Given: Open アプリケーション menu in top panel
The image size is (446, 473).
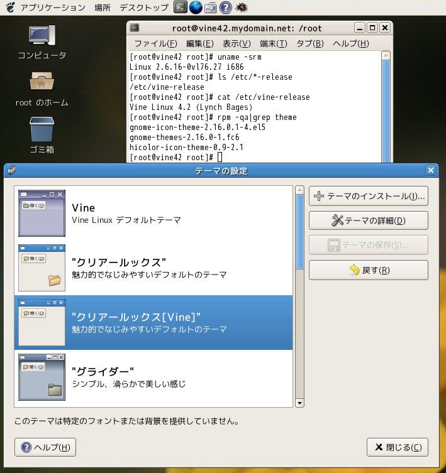Looking at the screenshot, I should (x=53, y=8).
